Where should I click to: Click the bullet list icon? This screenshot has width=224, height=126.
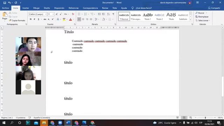[x=79, y=14]
